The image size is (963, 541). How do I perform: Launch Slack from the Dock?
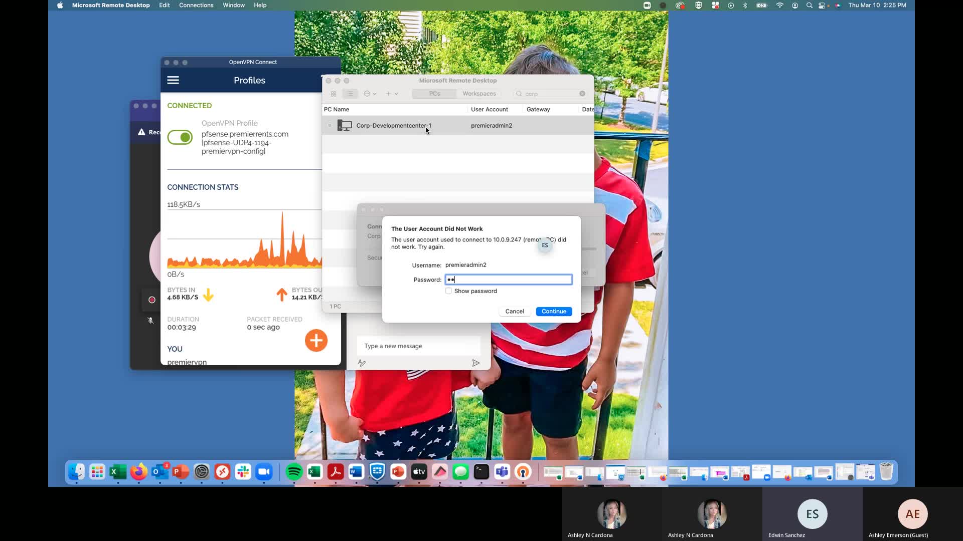(243, 471)
